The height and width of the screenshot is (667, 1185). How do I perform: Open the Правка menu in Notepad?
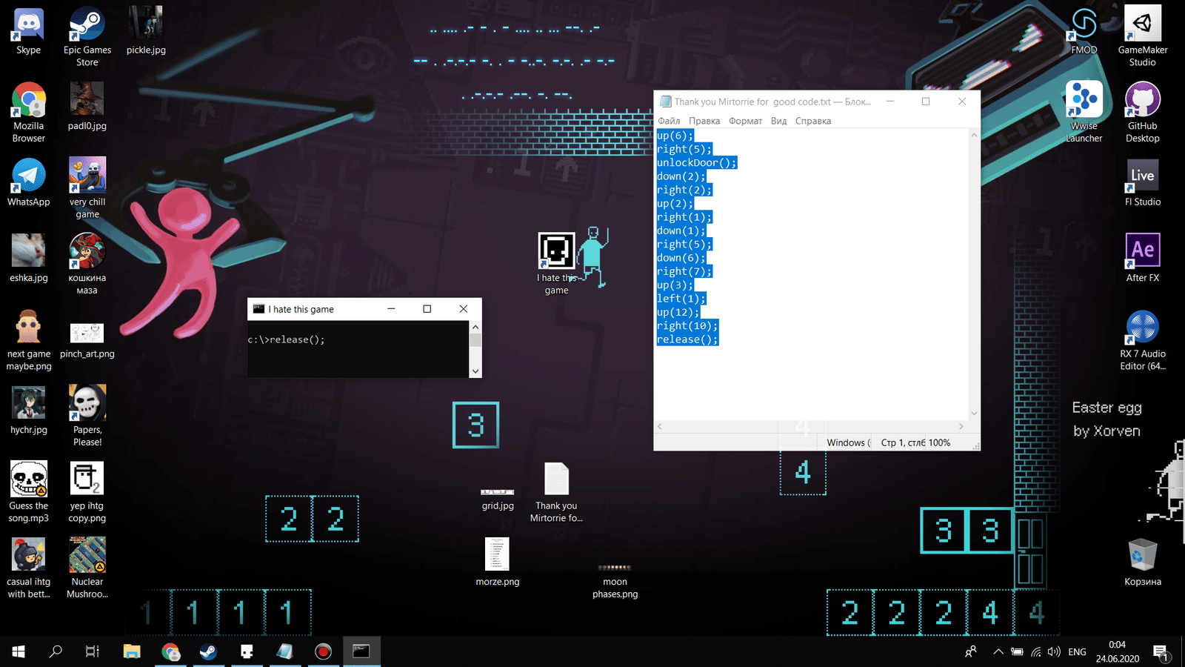[704, 121]
